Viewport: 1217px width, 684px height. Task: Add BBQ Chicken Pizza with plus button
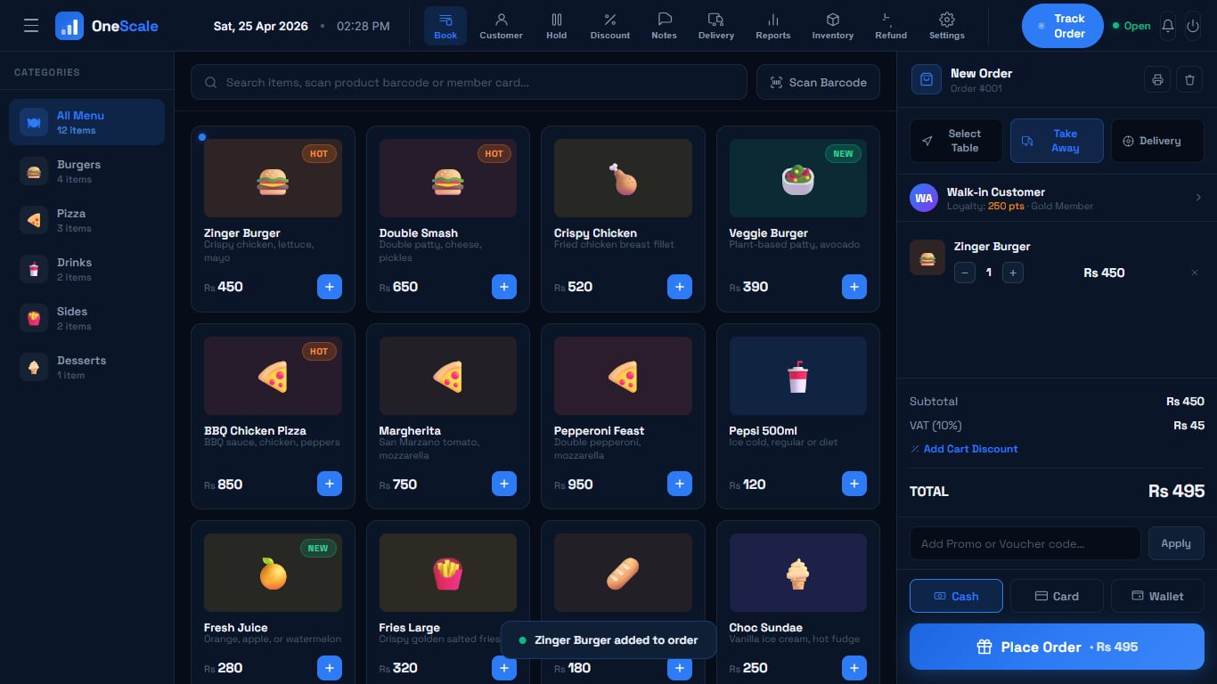coord(330,484)
